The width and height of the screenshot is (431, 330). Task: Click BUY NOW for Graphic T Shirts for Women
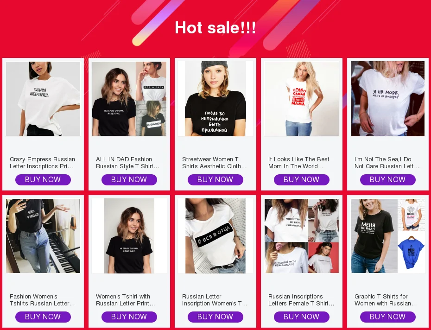pos(388,317)
